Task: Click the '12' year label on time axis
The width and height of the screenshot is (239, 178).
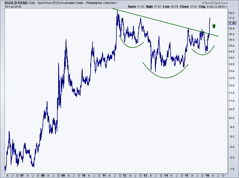Action: point(125,175)
